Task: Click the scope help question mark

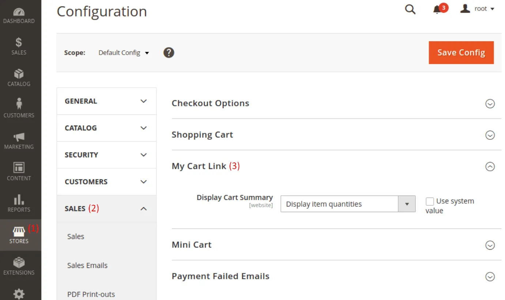Action: (x=169, y=53)
